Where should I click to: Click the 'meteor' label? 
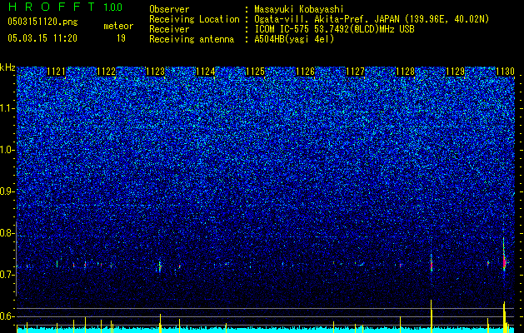(x=118, y=26)
